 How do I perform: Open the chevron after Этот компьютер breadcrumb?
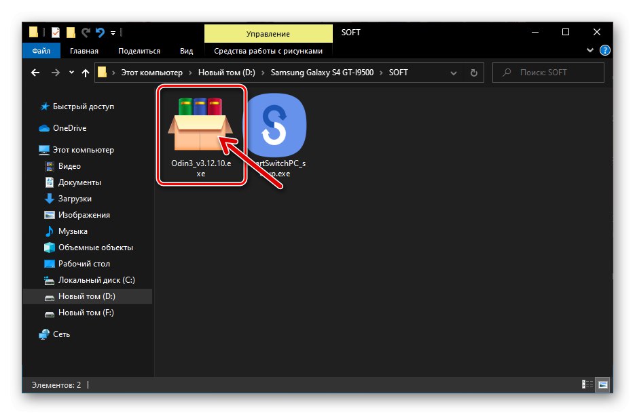tap(190, 73)
